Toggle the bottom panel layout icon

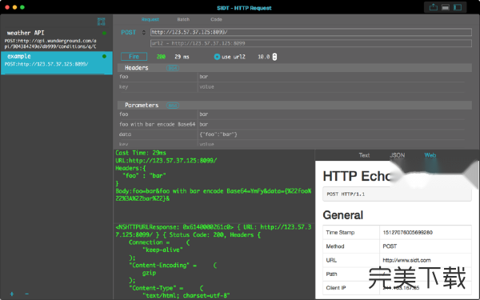click(x=446, y=7)
